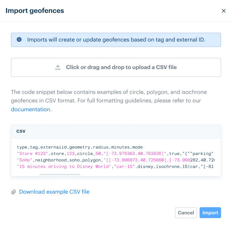Click the code snippet horizontal scrollbar

60,175
